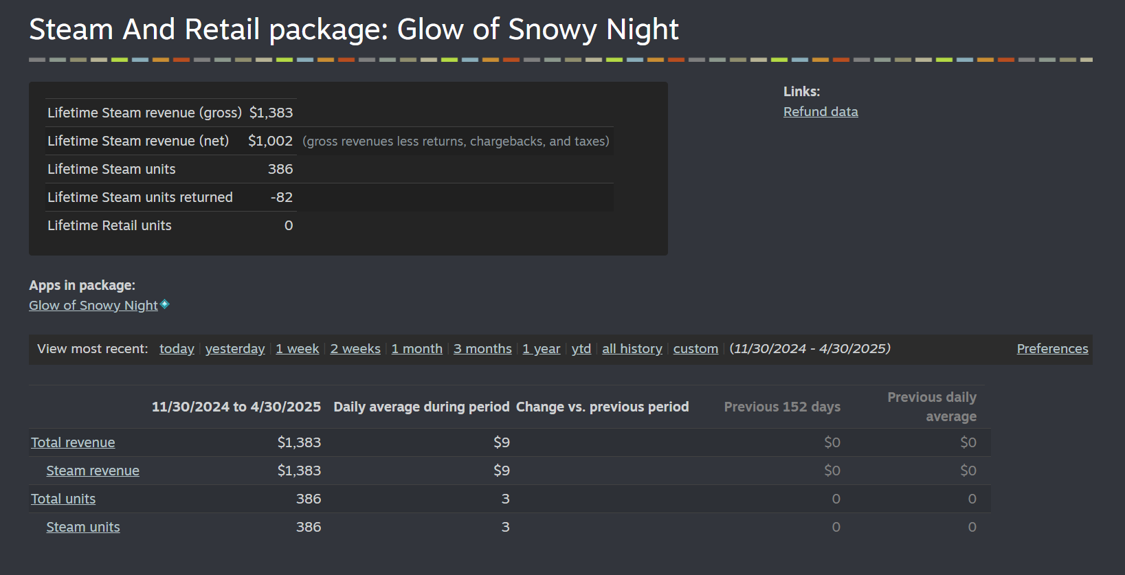Click the ytd range link
This screenshot has height=575, width=1125.
tap(581, 349)
